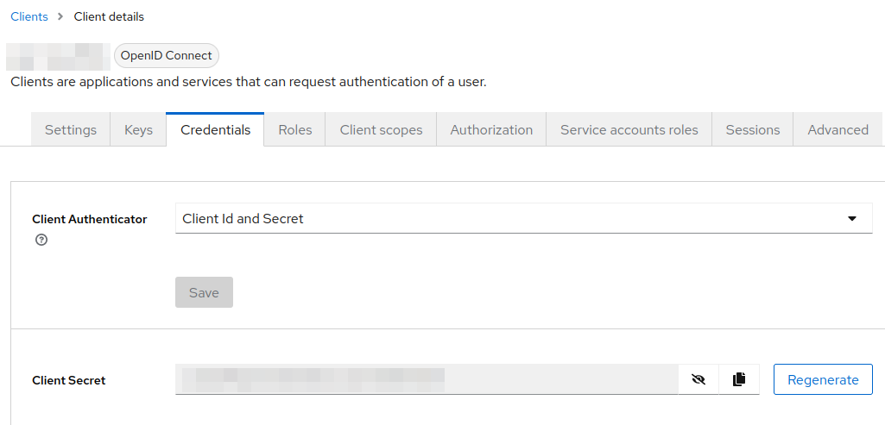Click the Save button
885x425 pixels.
(x=204, y=292)
